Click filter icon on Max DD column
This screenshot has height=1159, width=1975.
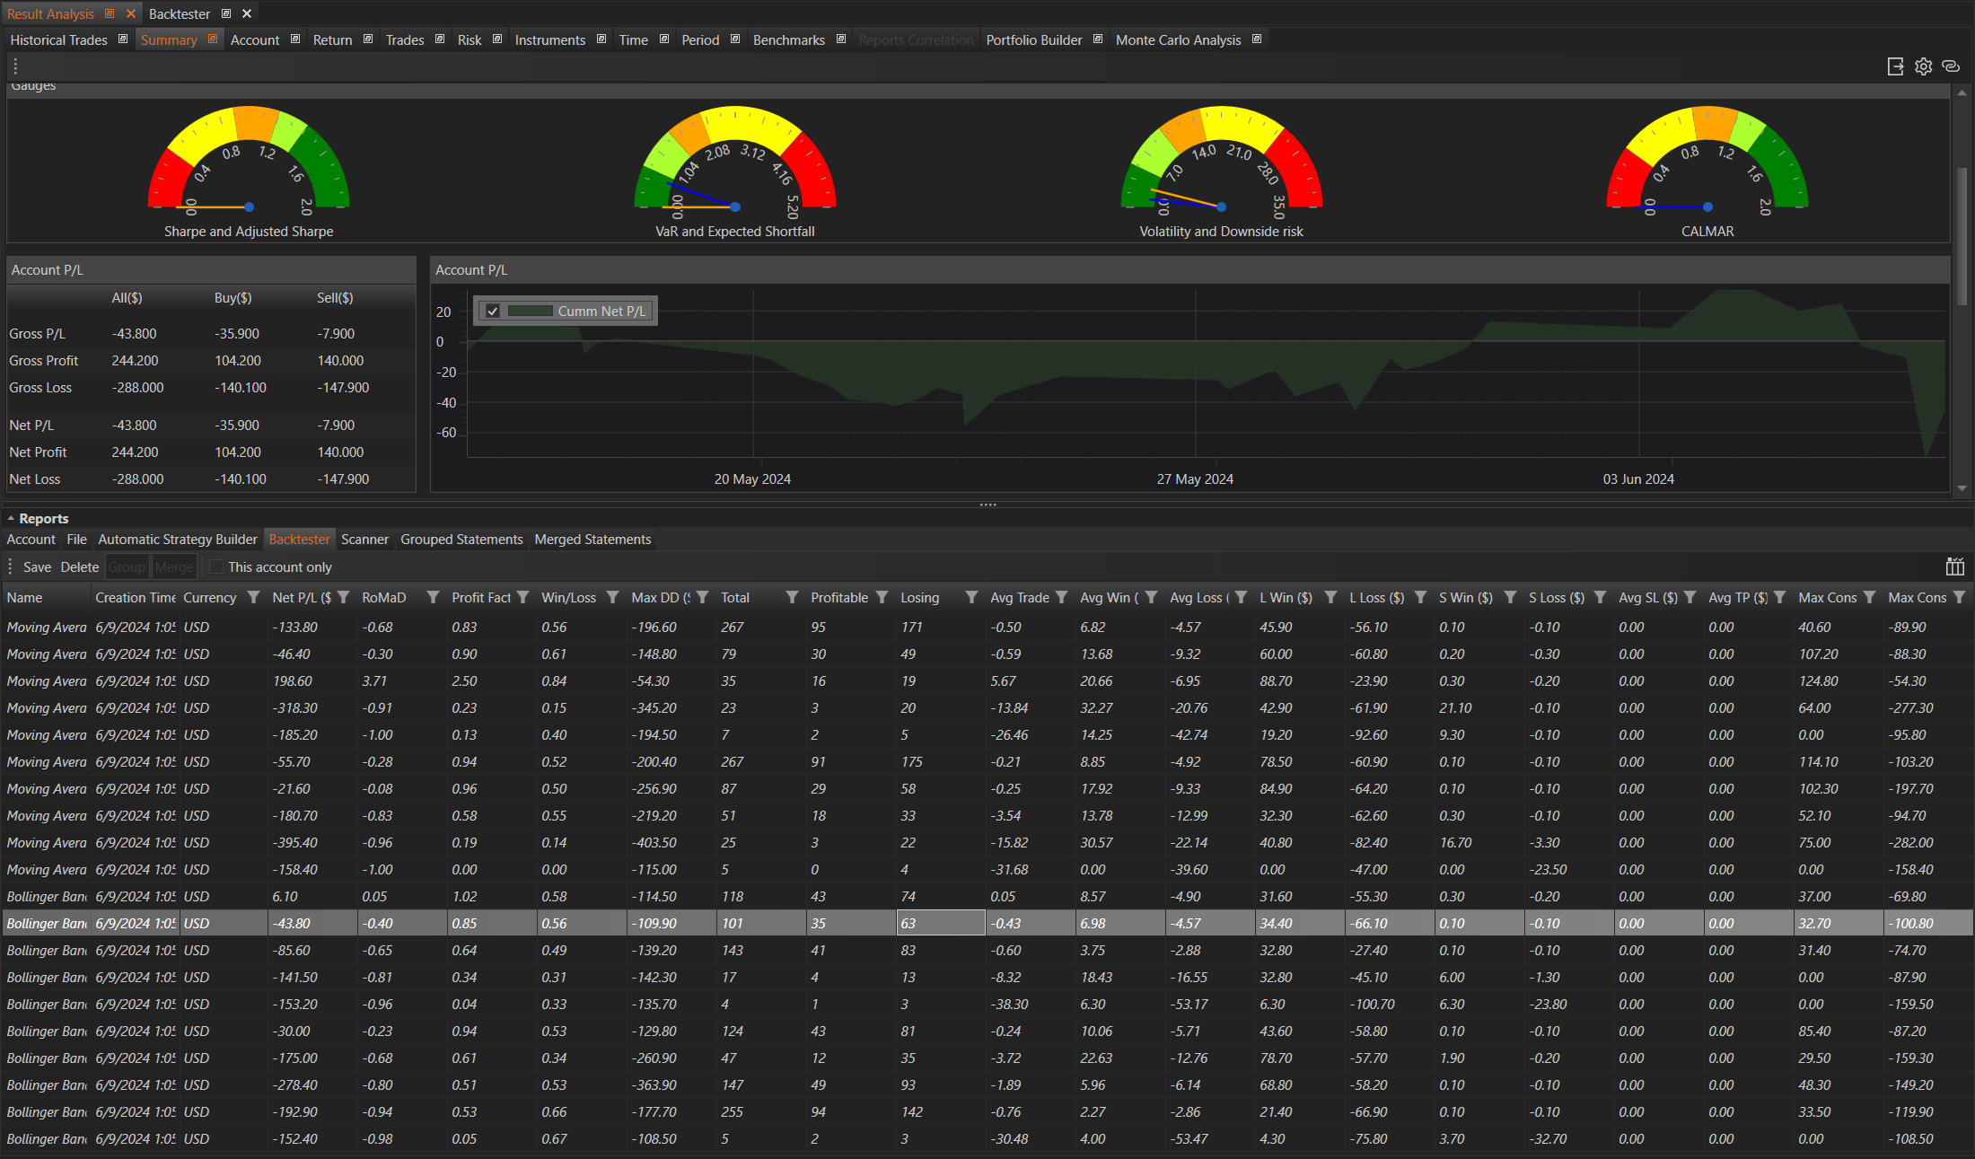pyautogui.click(x=703, y=598)
